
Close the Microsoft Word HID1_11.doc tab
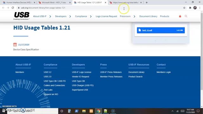click(70, 3)
